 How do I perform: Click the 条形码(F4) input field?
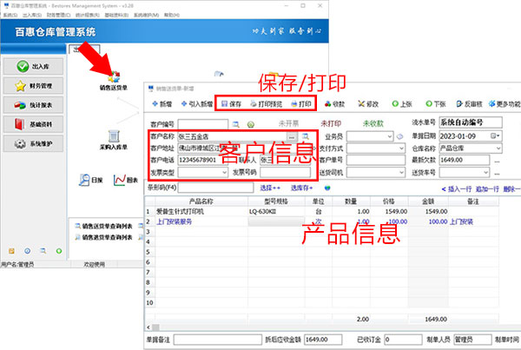click(x=215, y=188)
